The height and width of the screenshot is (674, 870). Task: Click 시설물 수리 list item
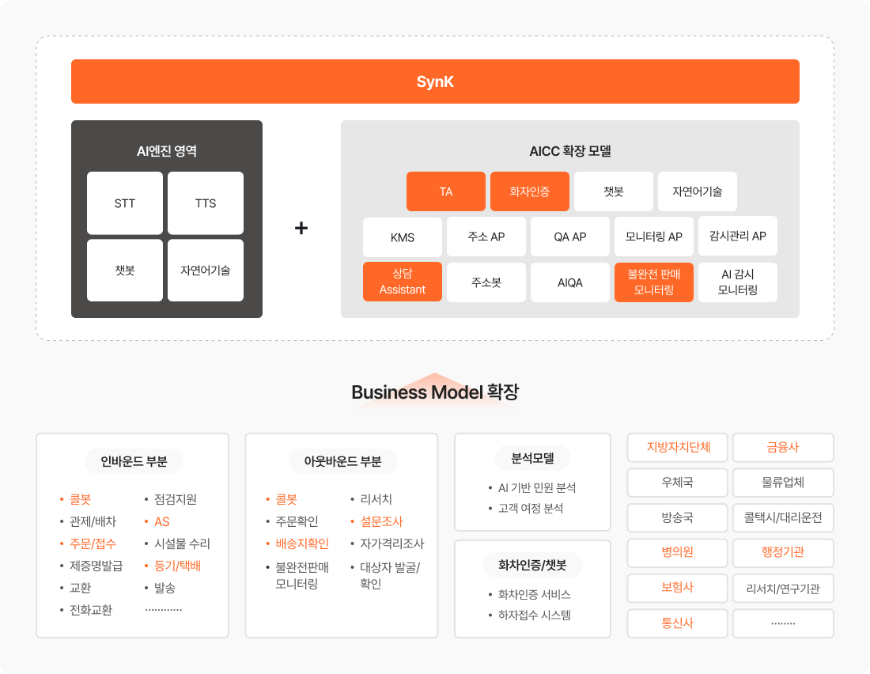(182, 543)
